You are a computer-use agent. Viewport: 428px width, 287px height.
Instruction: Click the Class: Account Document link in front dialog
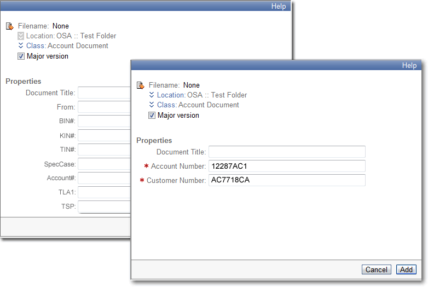pos(198,105)
